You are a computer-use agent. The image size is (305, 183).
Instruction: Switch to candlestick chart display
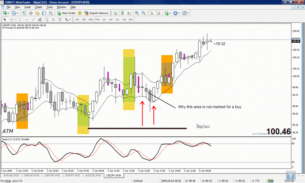(x=122, y=13)
